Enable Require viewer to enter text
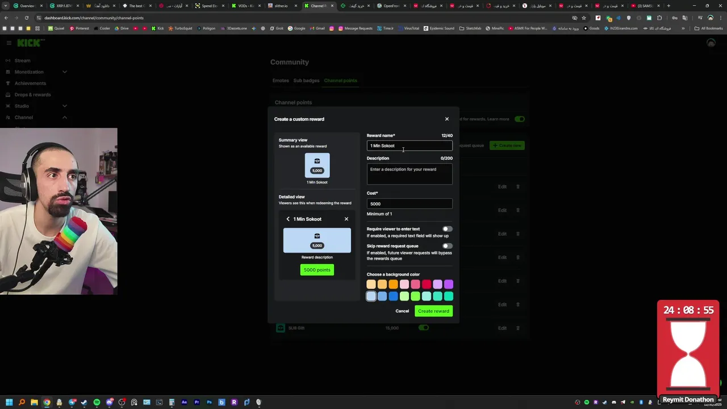Screen dimensions: 727x409 point(448,229)
